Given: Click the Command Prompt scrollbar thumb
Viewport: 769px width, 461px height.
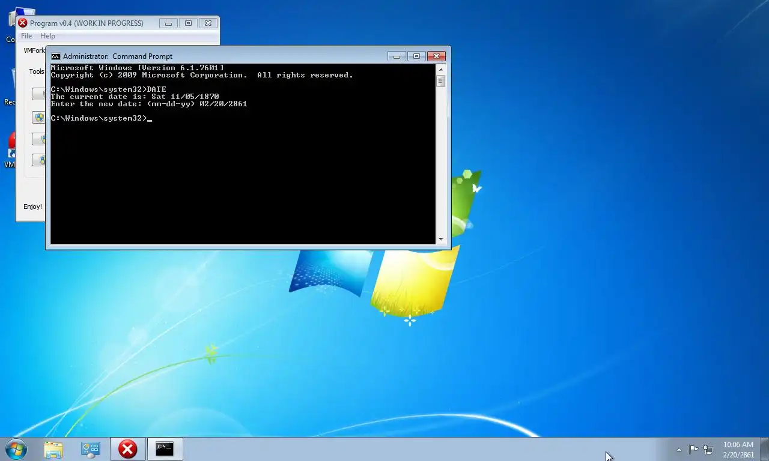Looking at the screenshot, I should (441, 81).
